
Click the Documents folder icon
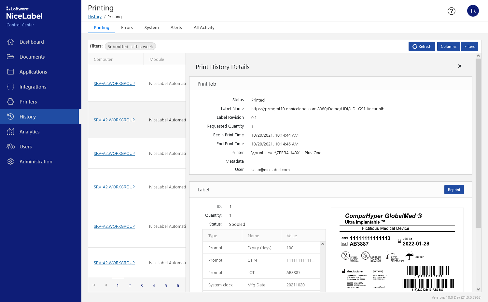(x=10, y=57)
